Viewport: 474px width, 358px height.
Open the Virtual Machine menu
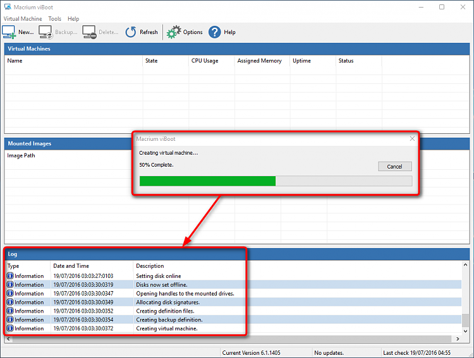pos(23,19)
